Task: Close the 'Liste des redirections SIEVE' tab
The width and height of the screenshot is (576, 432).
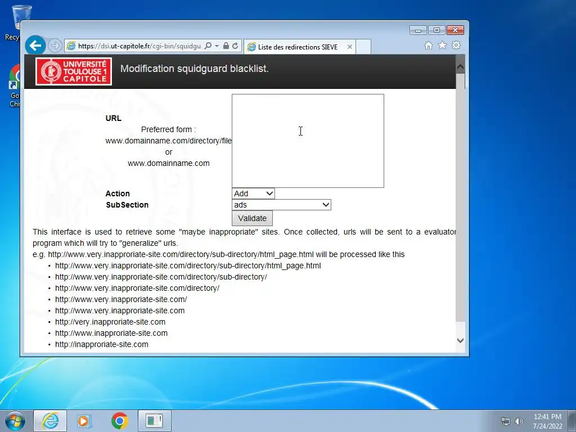Action: click(350, 47)
